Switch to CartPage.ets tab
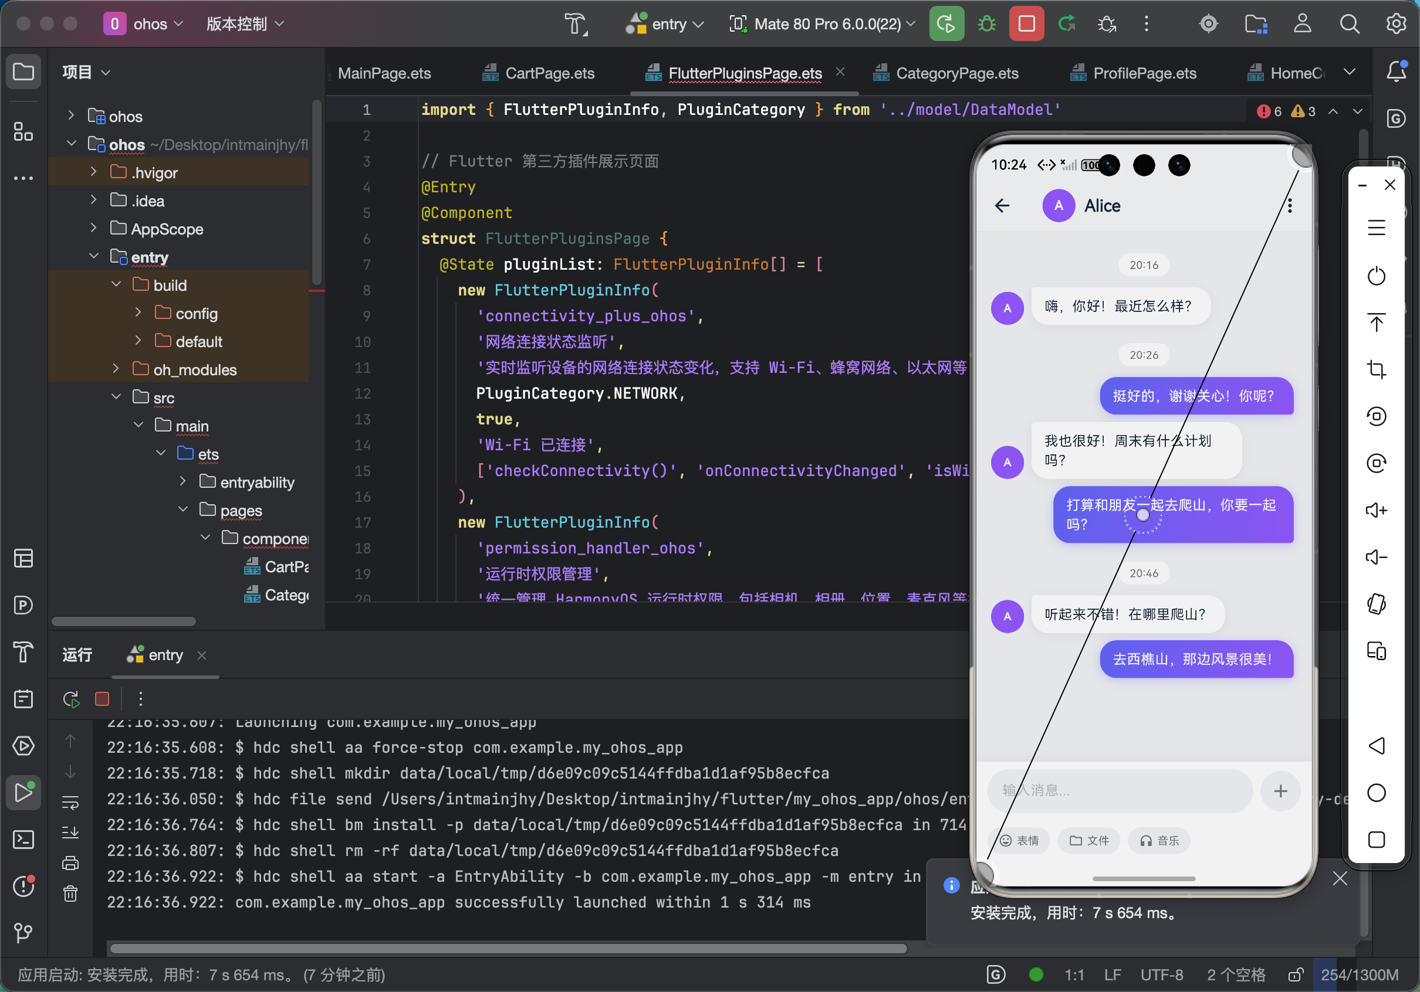This screenshot has width=1420, height=992. 549,73
